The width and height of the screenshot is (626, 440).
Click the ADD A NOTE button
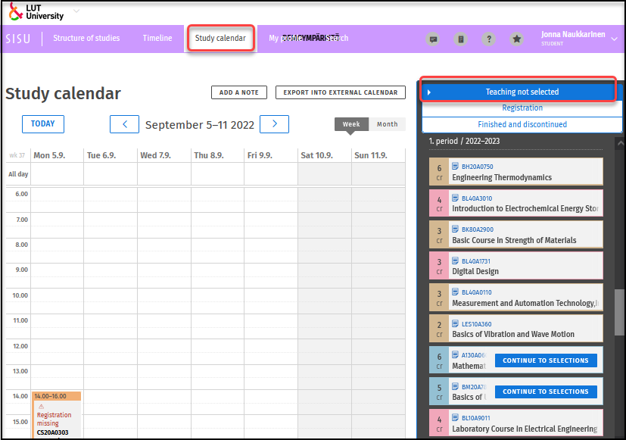(x=238, y=92)
